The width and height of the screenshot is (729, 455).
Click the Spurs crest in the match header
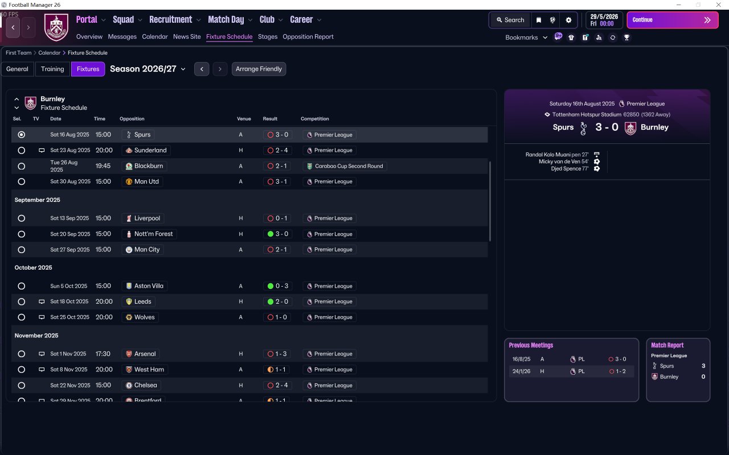pyautogui.click(x=583, y=128)
